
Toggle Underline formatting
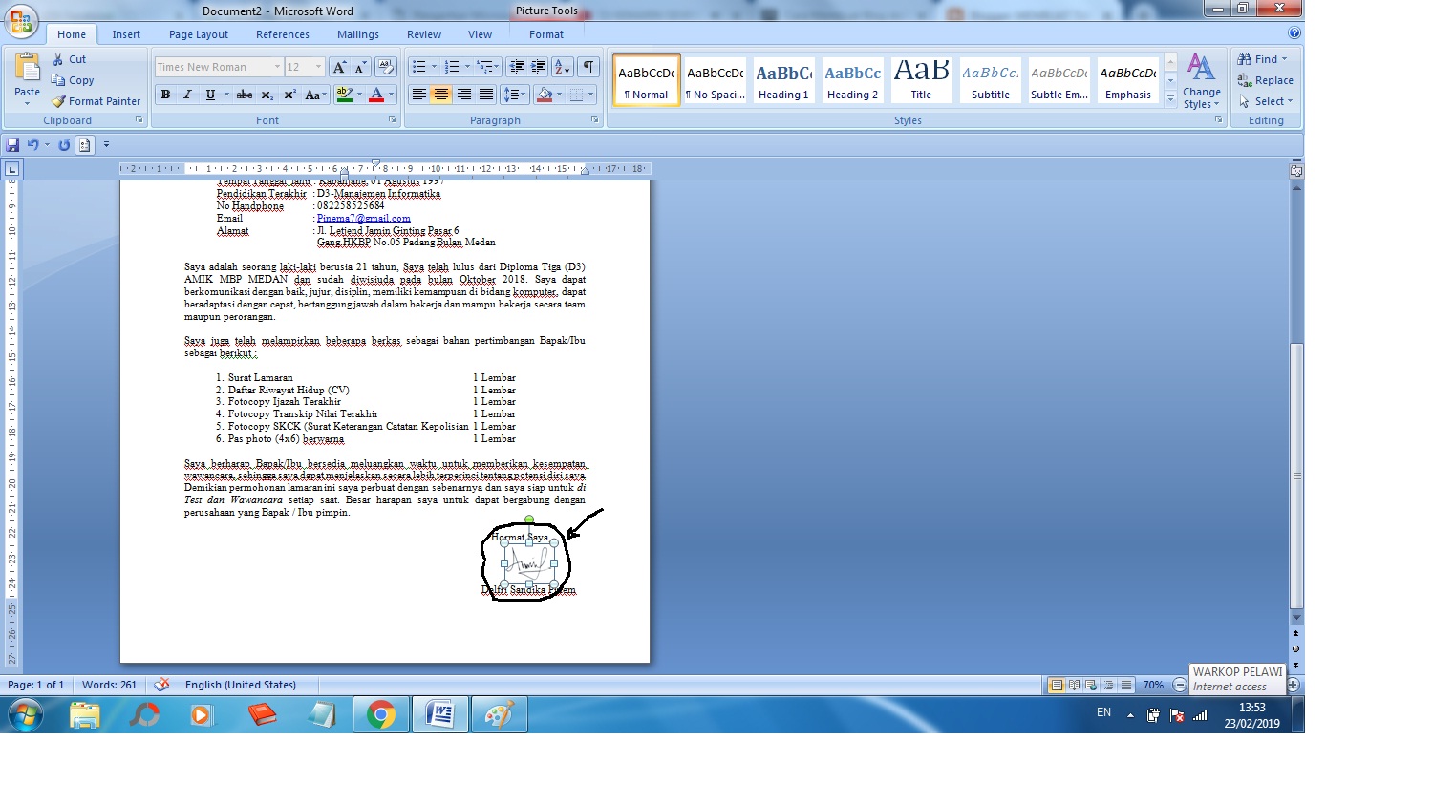coord(209,95)
